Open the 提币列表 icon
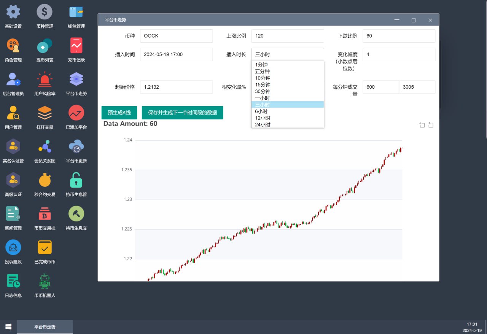The width and height of the screenshot is (487, 334). [45, 46]
